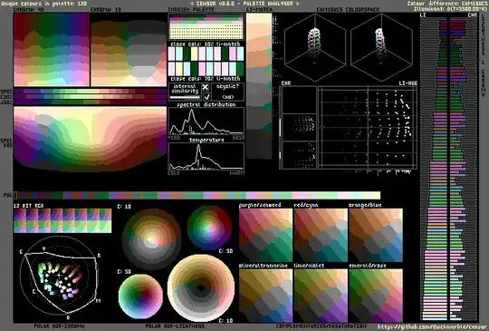Click the 'CHR' header above the bar chart

(x=473, y=15)
